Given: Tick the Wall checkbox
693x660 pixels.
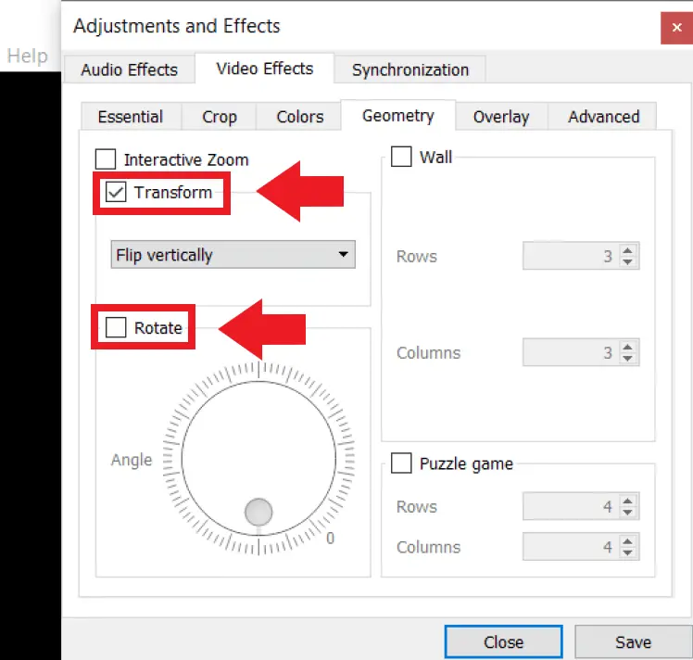Looking at the screenshot, I should point(401,157).
